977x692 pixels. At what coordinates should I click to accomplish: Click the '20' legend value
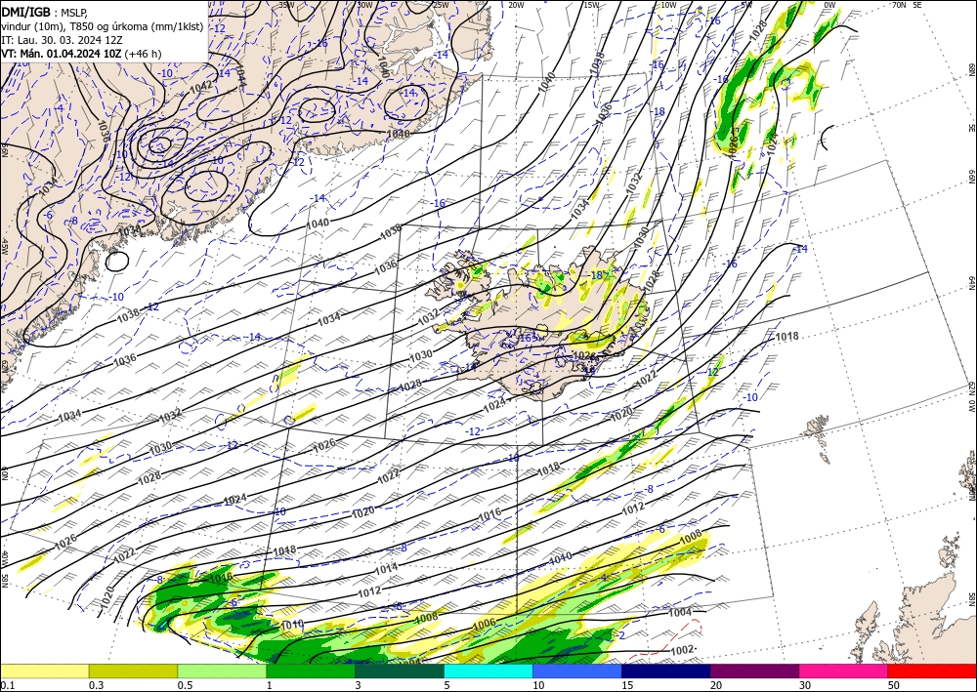tap(716, 685)
